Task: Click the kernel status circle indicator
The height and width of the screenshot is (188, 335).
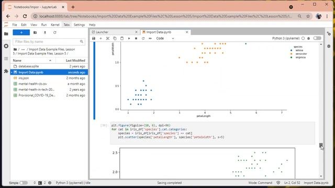Action: (x=303, y=38)
